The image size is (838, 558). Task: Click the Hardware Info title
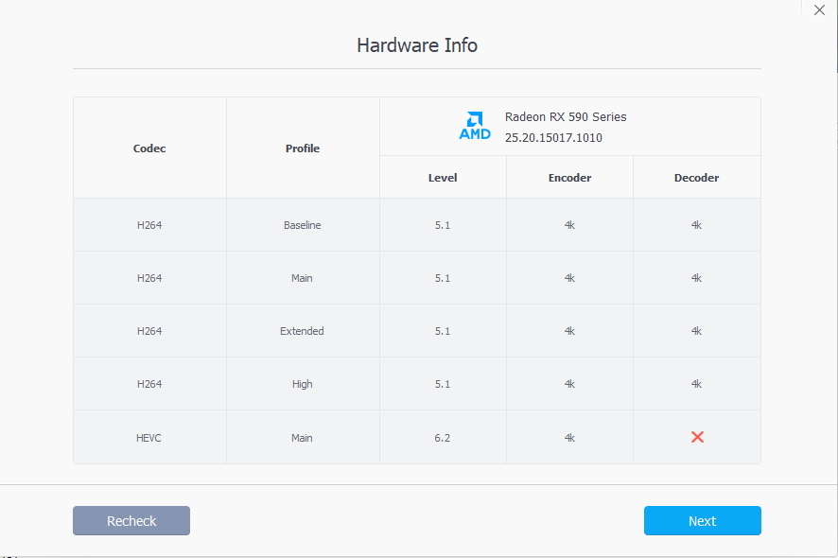[417, 45]
